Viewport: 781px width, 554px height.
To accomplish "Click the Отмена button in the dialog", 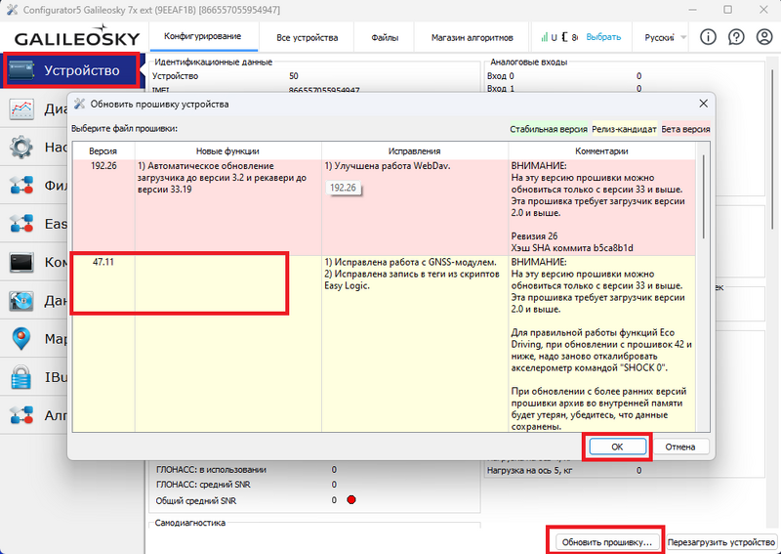I will tap(679, 447).
